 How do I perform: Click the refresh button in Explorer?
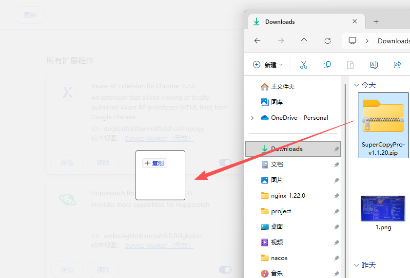click(328, 41)
